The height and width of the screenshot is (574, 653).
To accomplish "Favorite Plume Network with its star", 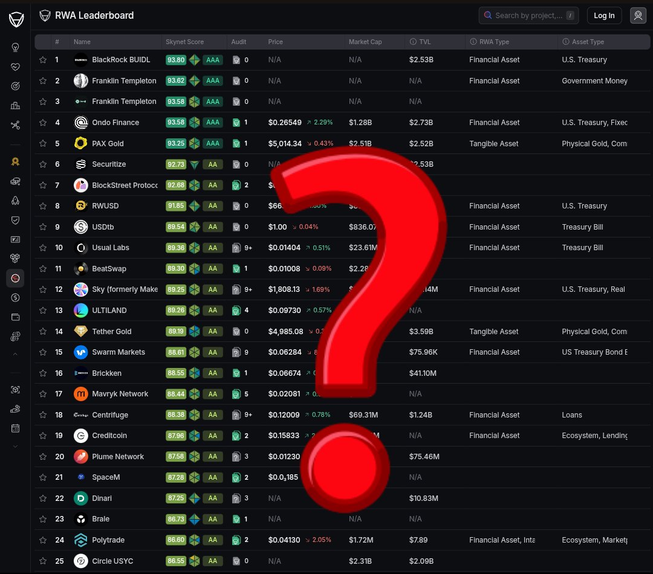I will pos(43,457).
